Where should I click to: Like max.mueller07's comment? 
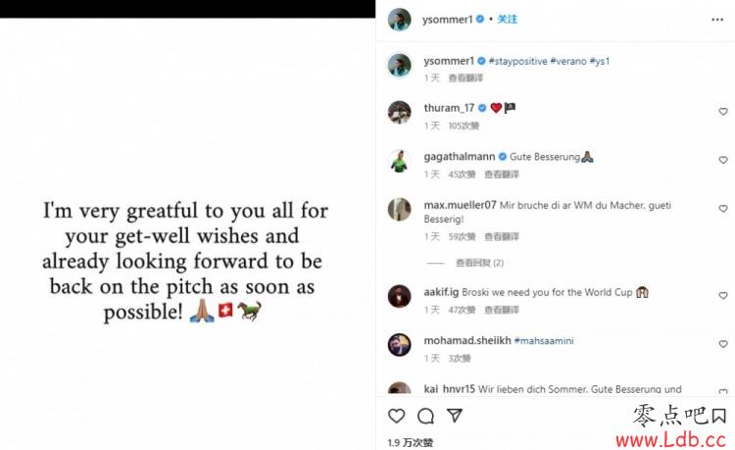723,209
